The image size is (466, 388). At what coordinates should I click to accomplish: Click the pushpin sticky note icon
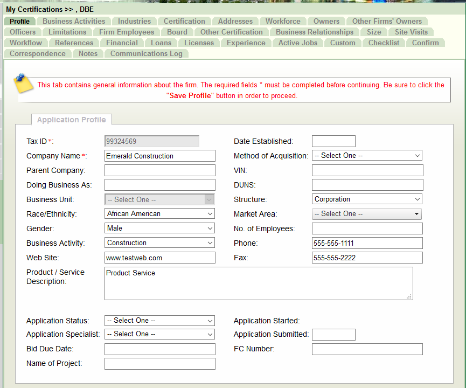pos(23,82)
